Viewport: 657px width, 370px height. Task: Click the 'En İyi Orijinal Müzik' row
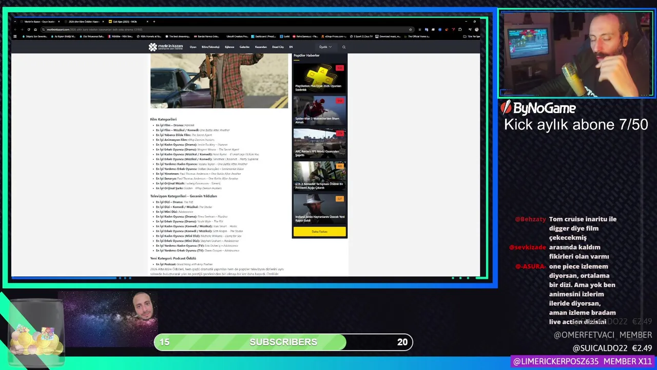click(x=188, y=183)
